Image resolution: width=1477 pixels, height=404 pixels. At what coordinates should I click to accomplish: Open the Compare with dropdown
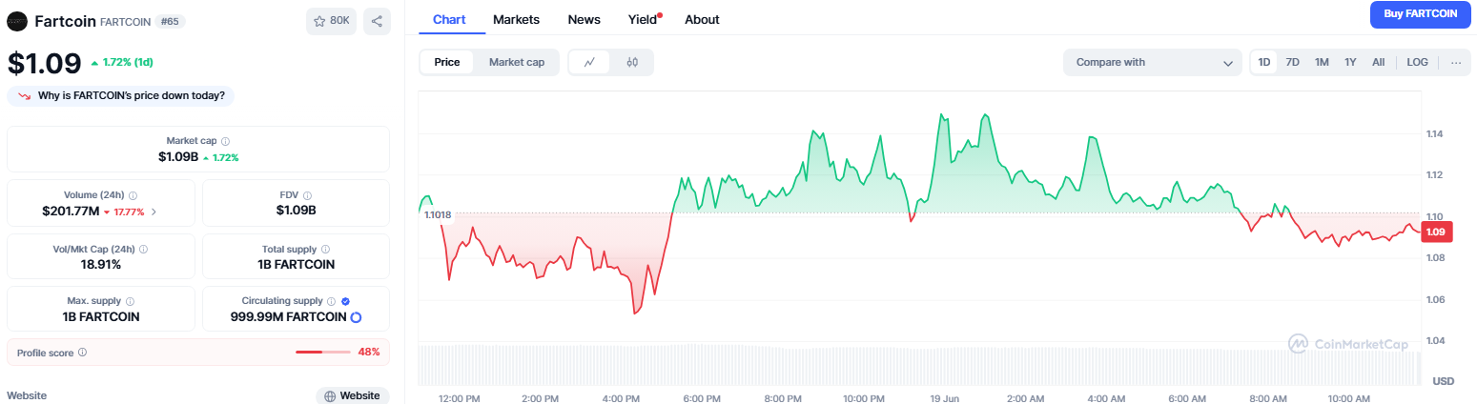pos(1153,62)
